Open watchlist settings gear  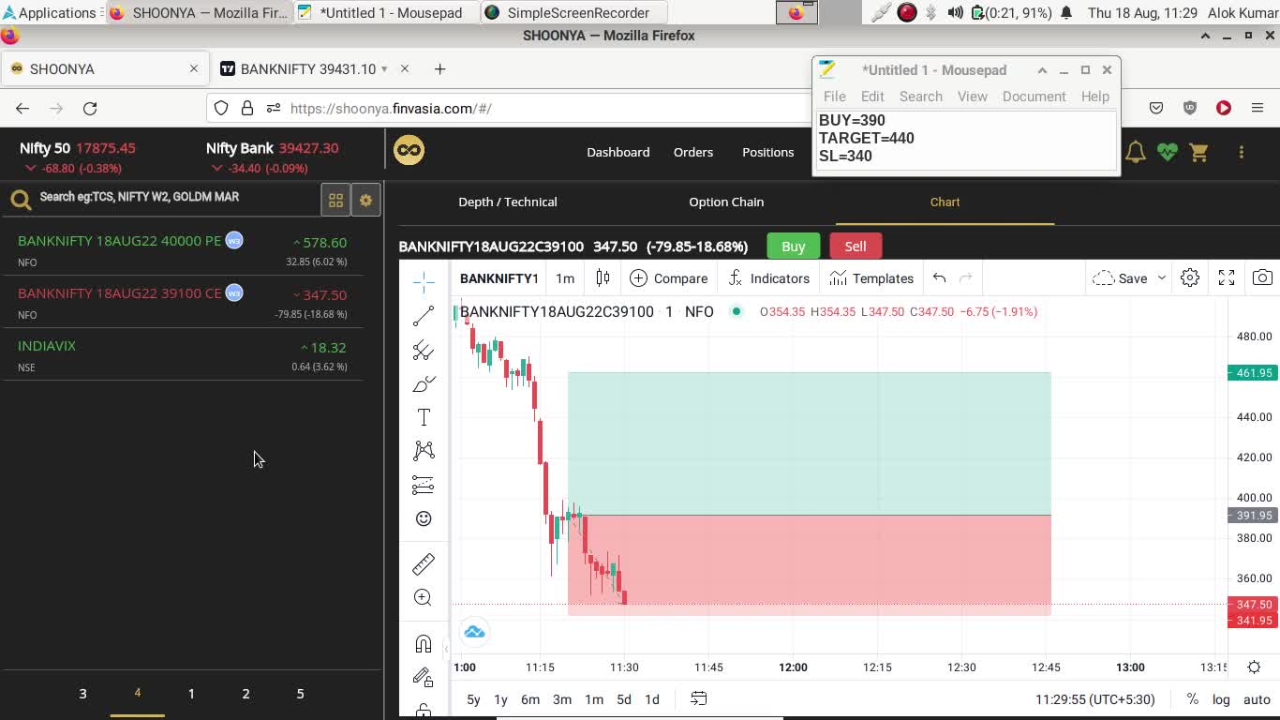click(x=365, y=200)
